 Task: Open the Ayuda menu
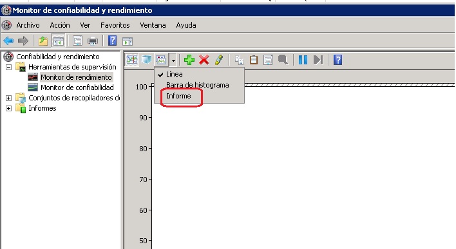186,25
